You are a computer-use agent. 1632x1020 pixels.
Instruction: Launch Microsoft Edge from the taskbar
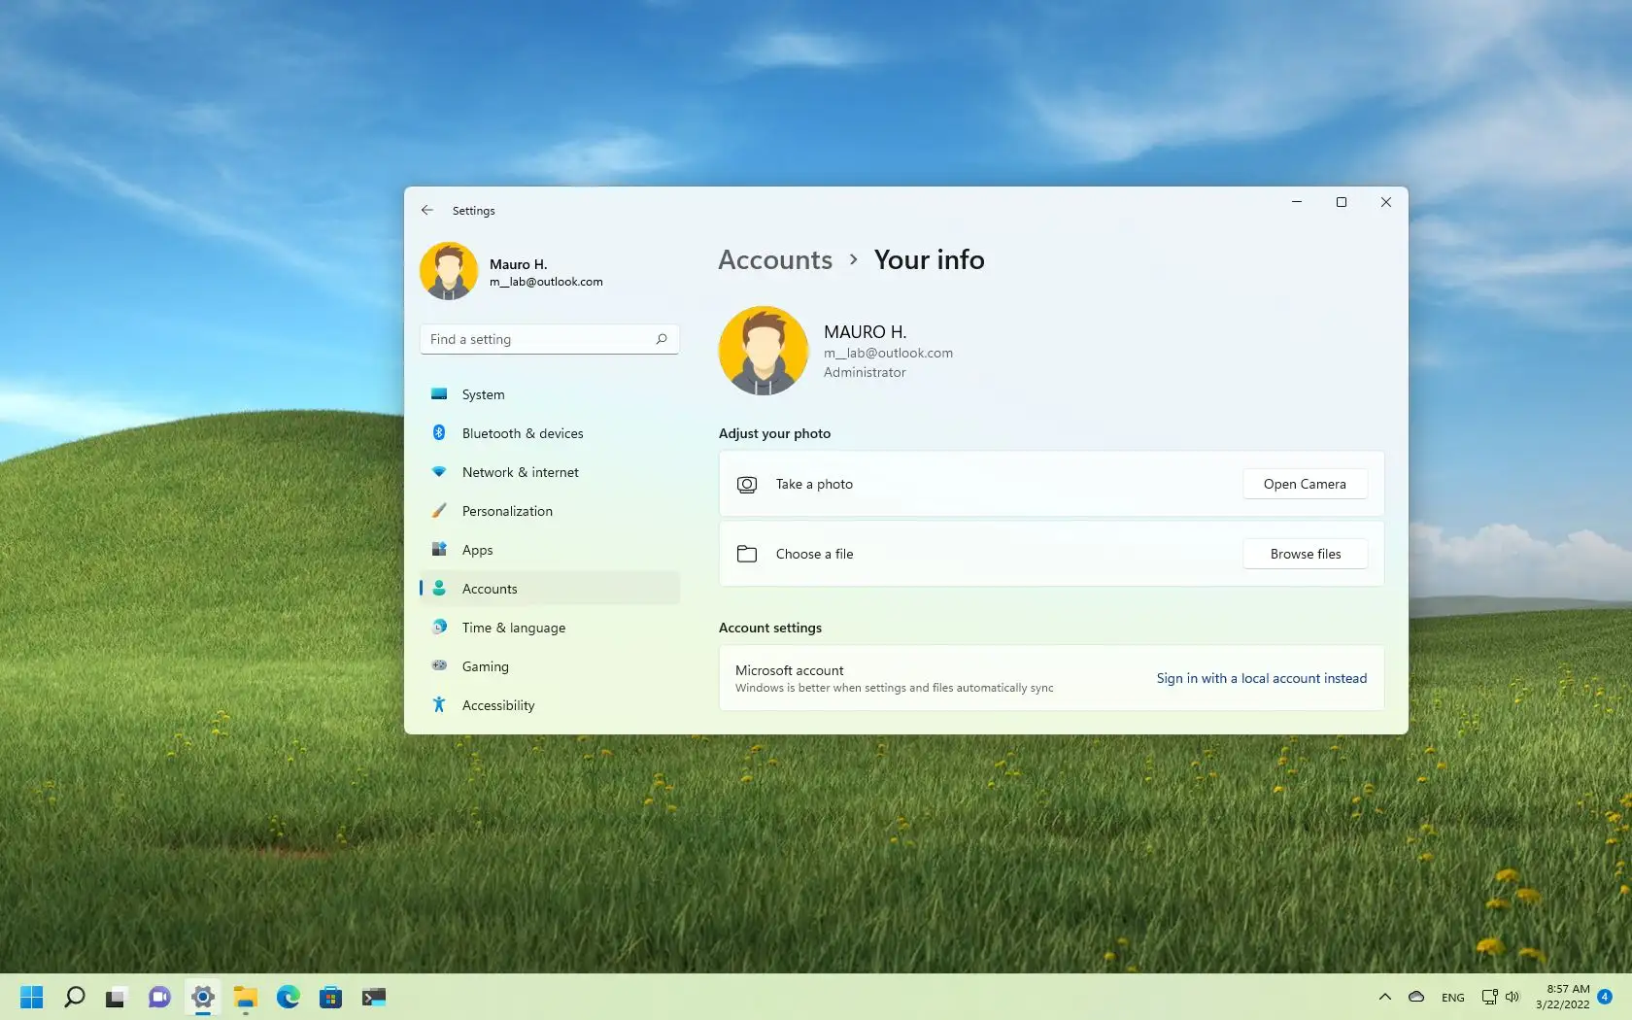288,997
